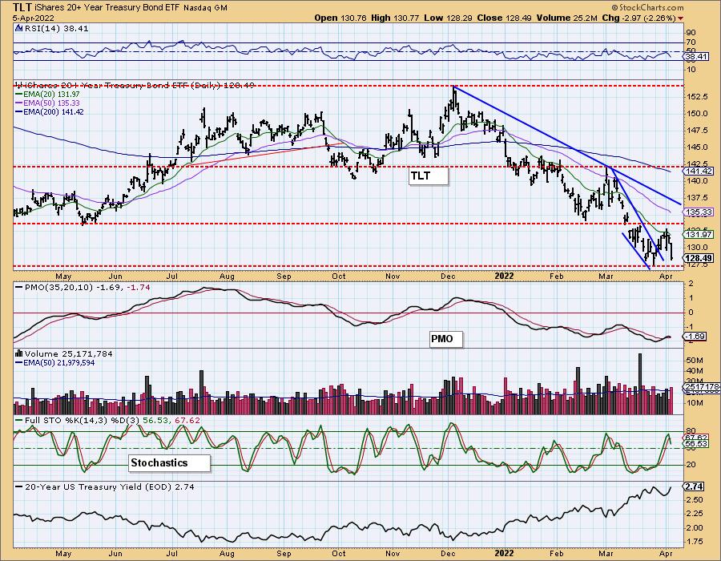The width and height of the screenshot is (721, 561).
Task: Click the Chg -2.97 (-2.26%) value
Action: pos(639,18)
